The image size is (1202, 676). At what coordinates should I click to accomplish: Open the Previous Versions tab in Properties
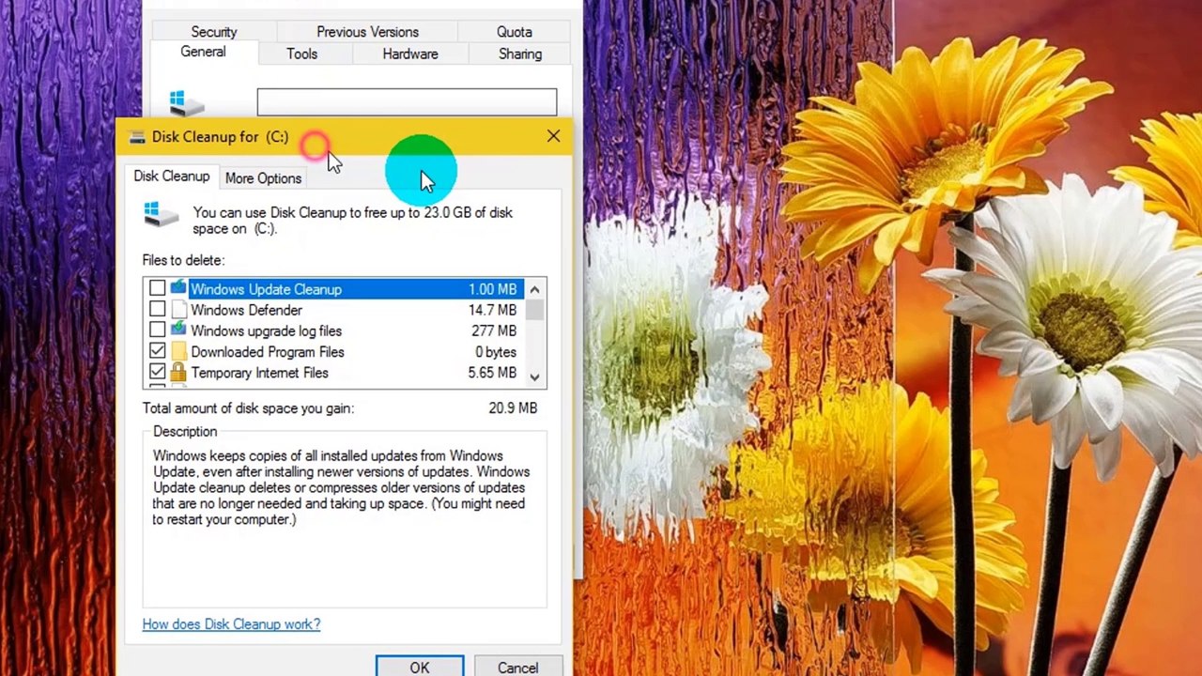[x=367, y=32]
